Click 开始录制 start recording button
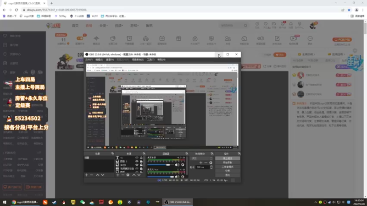 228,163
